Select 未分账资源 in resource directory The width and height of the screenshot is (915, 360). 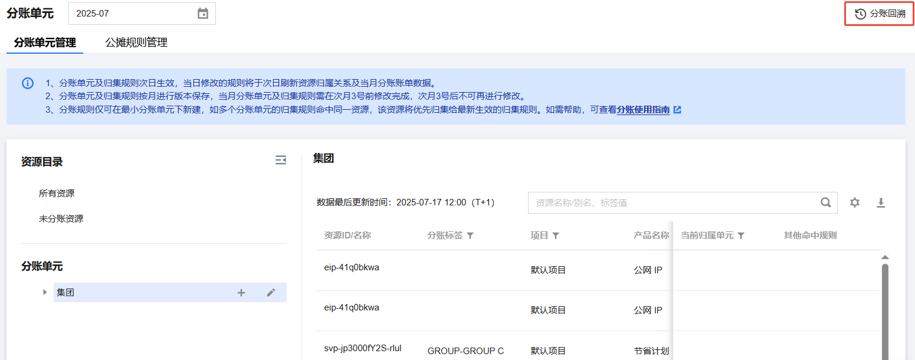[x=61, y=219]
